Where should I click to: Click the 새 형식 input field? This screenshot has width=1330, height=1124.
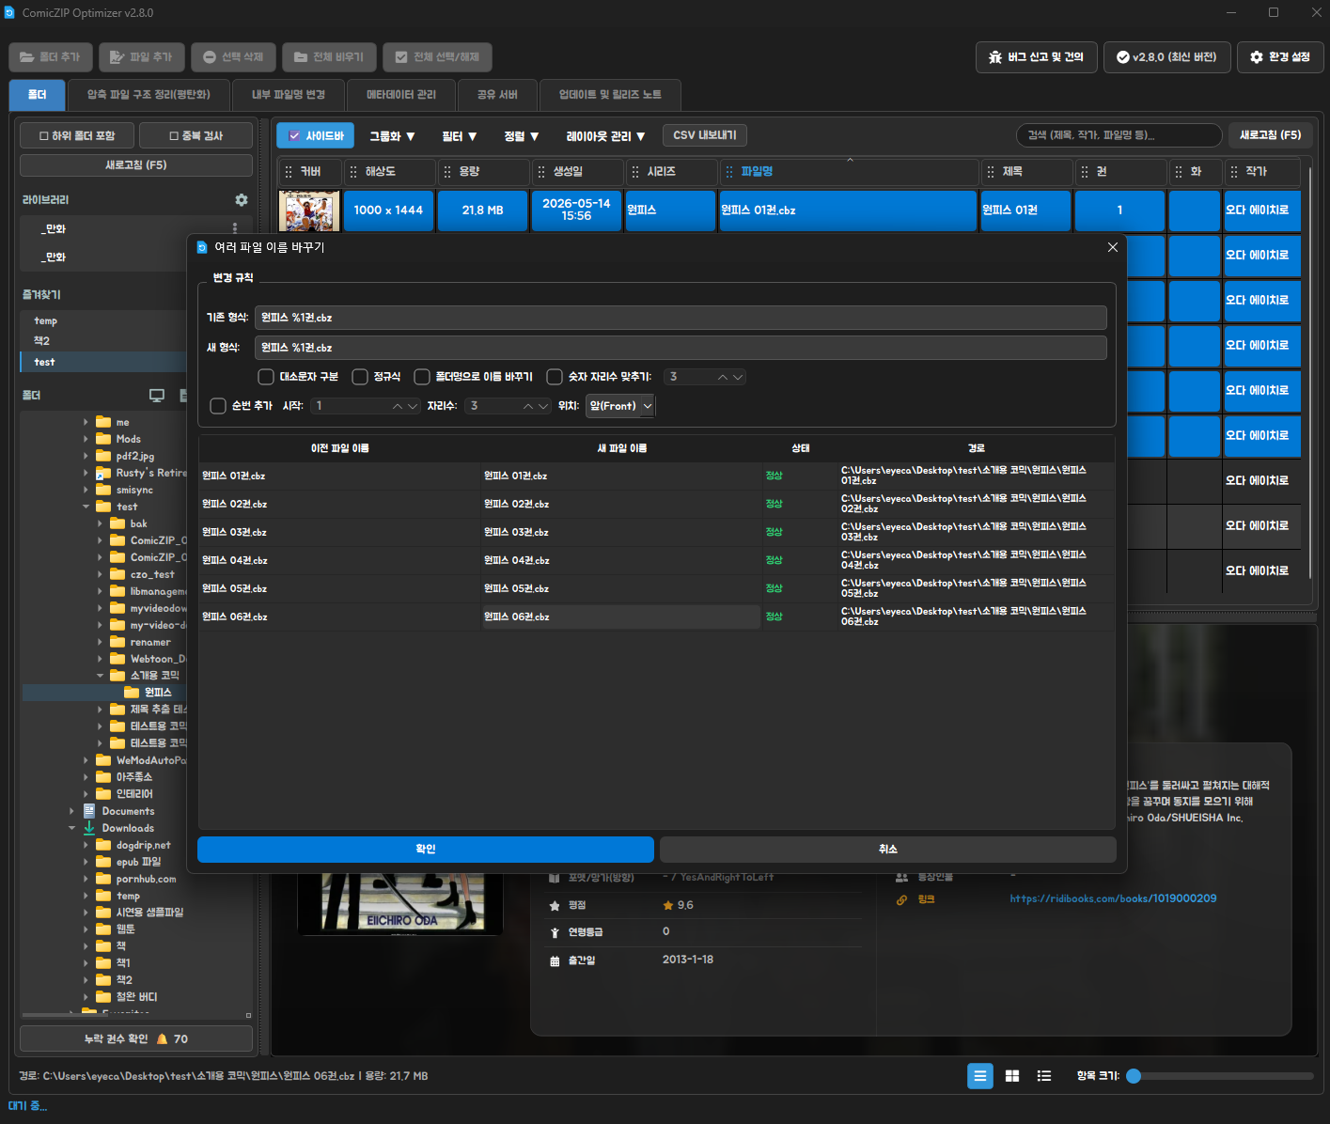(x=681, y=348)
